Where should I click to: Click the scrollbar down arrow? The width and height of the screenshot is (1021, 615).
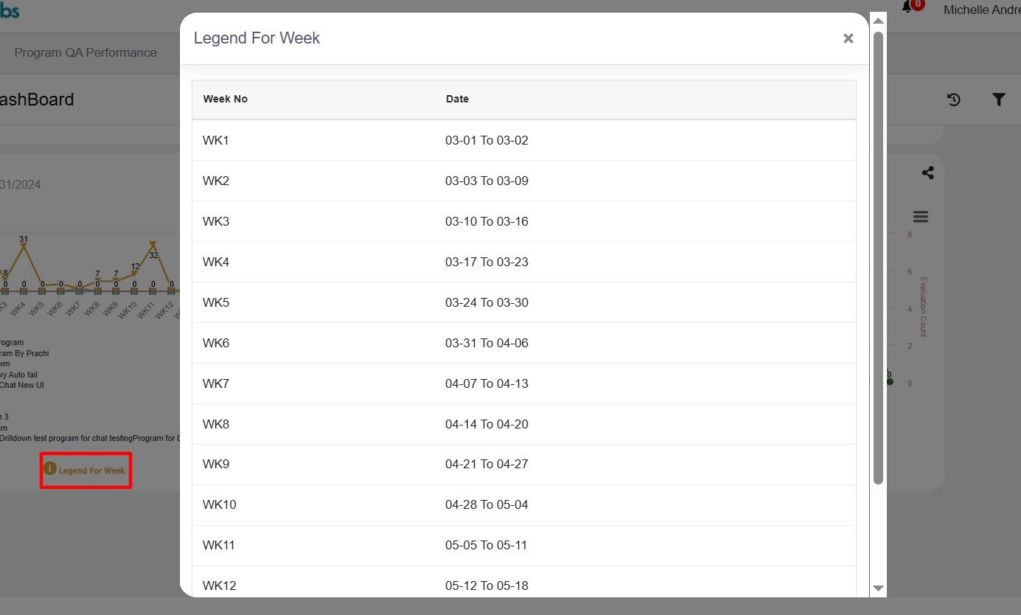(x=878, y=588)
